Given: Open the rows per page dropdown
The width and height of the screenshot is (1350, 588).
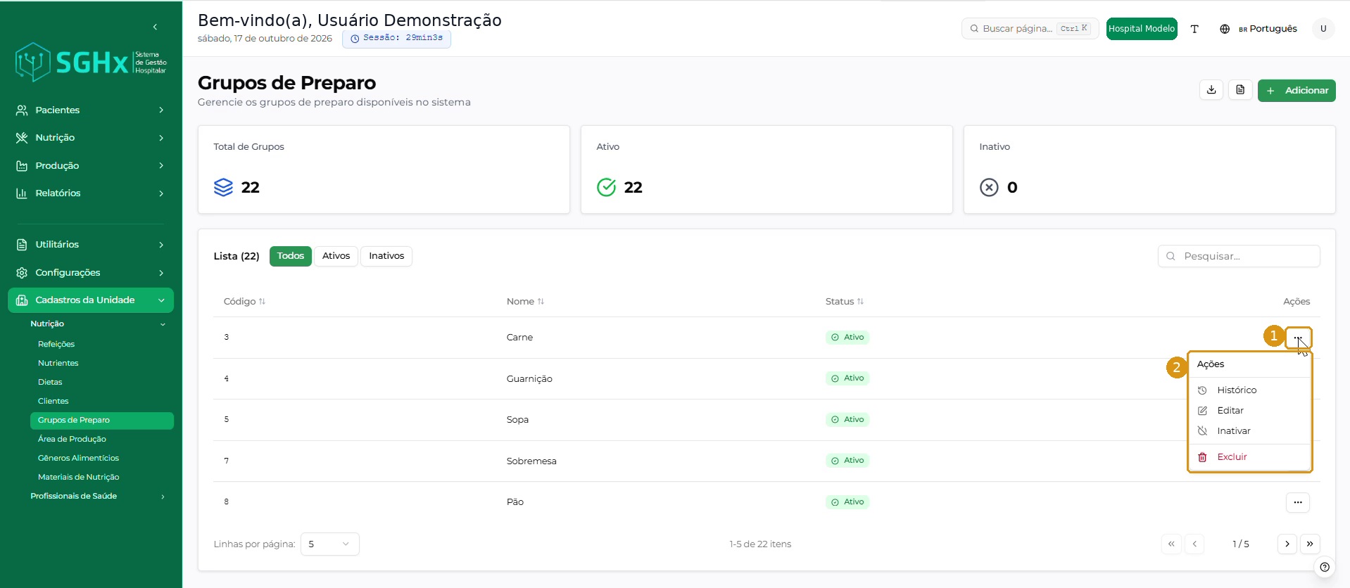Looking at the screenshot, I should 329,544.
